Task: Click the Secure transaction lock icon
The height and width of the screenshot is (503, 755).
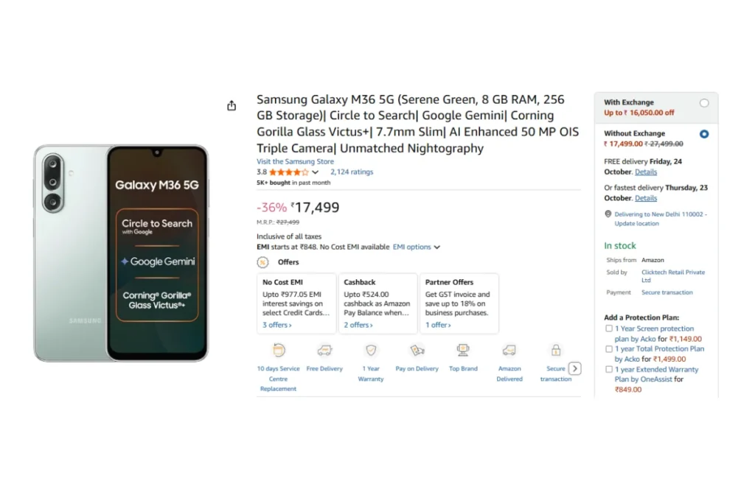Action: tap(556, 351)
